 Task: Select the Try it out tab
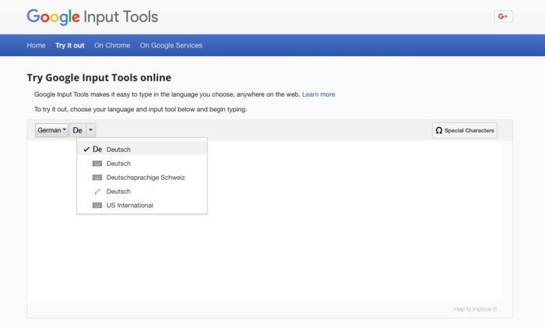(70, 45)
